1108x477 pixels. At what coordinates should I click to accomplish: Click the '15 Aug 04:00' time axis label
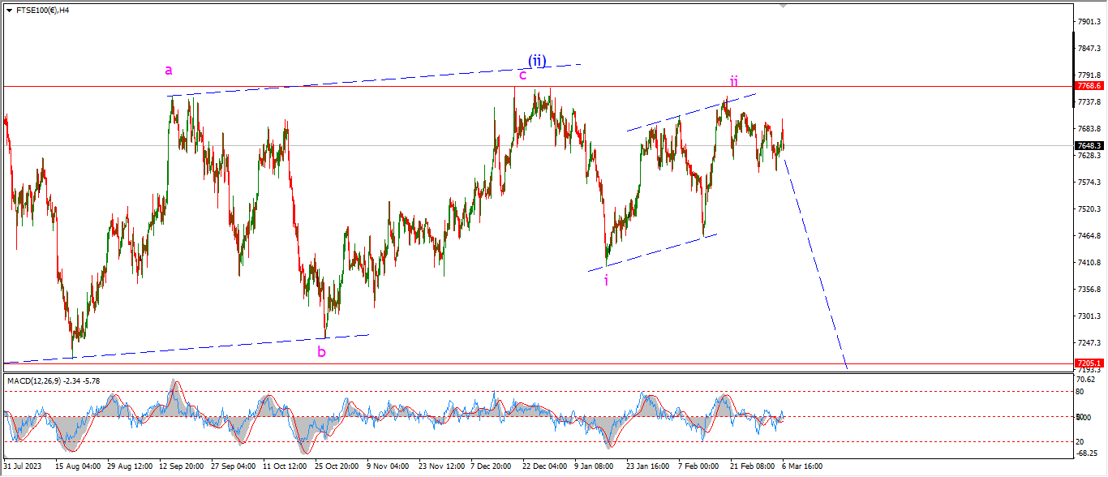point(77,466)
